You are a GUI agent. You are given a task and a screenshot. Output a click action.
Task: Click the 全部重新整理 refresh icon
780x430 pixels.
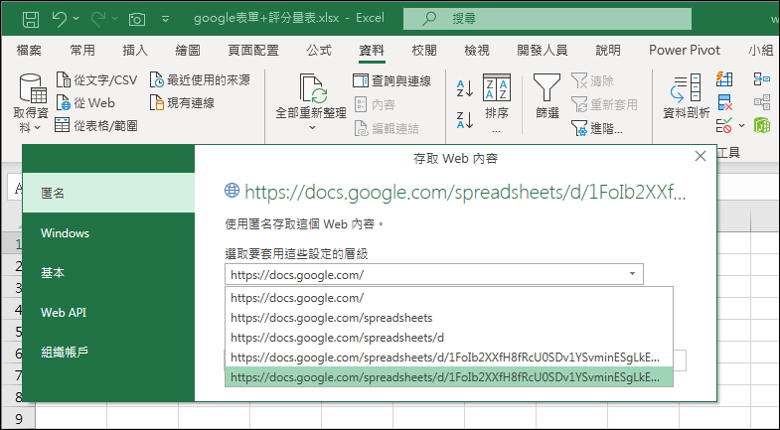coord(312,88)
